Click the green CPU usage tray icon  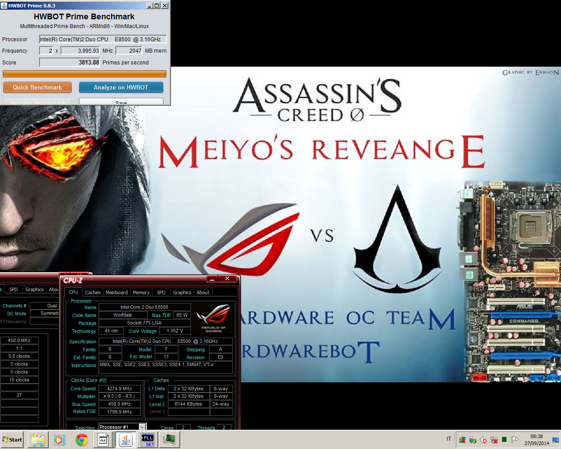504,439
